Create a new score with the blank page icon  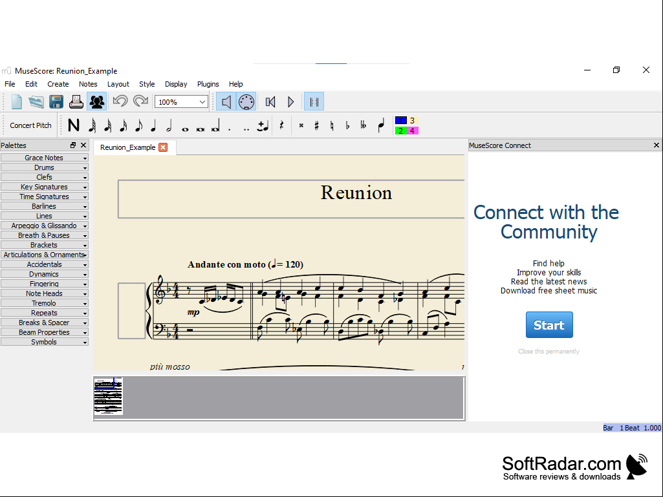16,102
